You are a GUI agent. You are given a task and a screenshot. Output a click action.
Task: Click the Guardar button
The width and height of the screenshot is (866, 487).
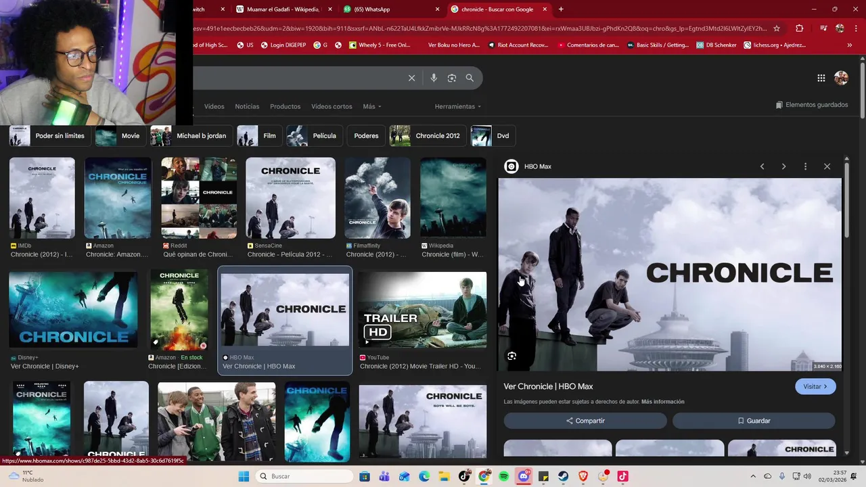click(754, 421)
